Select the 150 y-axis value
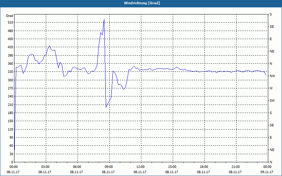 pos(11,121)
